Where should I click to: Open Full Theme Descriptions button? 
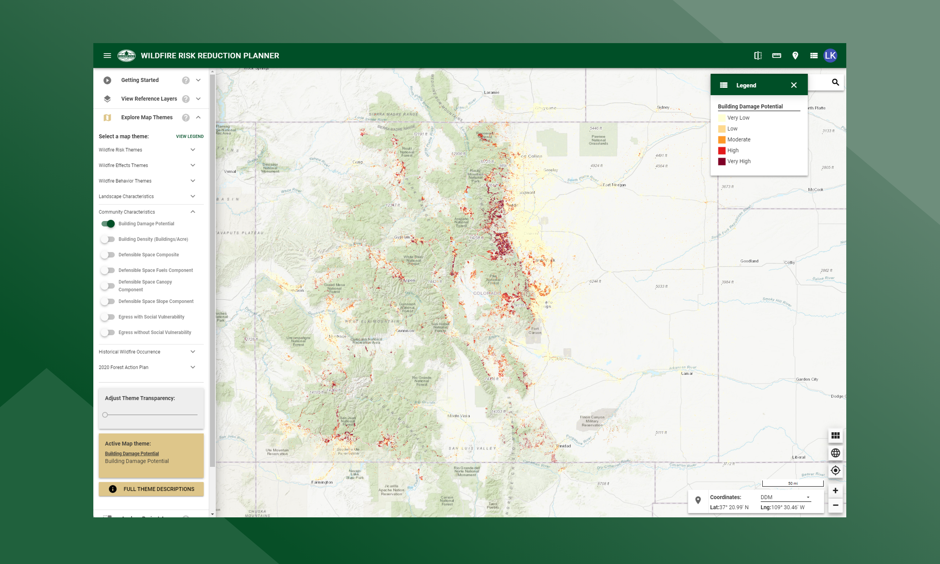point(151,489)
